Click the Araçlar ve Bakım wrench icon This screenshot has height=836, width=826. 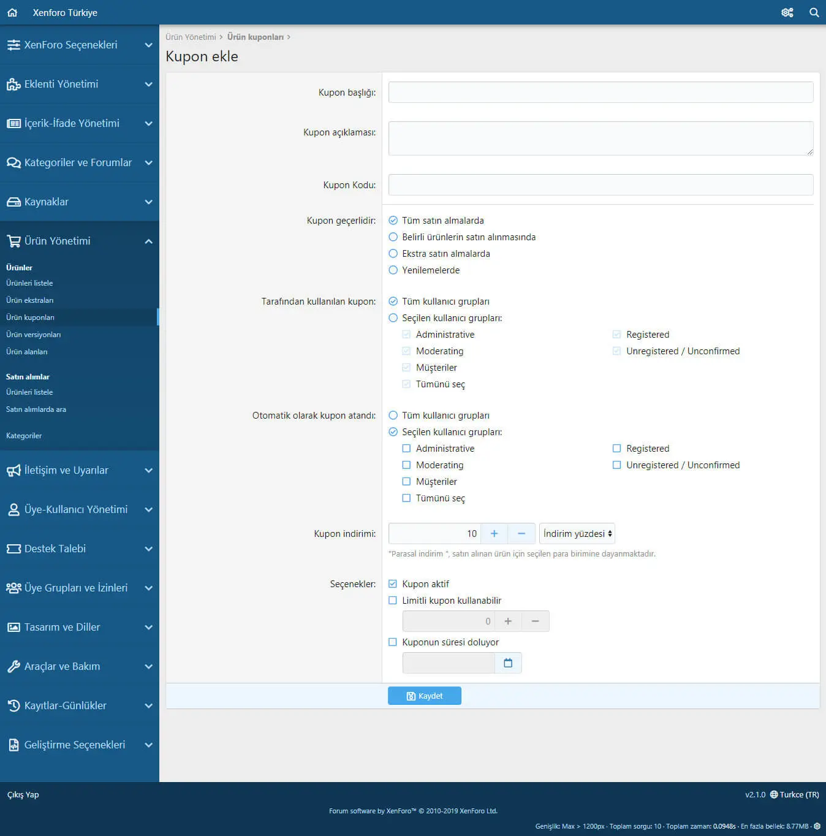coord(13,666)
